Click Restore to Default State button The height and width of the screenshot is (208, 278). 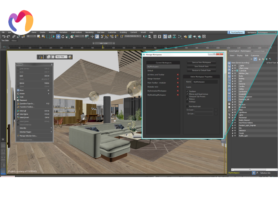tap(201, 70)
